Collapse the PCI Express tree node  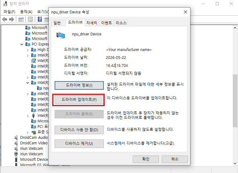pyautogui.click(x=22, y=44)
